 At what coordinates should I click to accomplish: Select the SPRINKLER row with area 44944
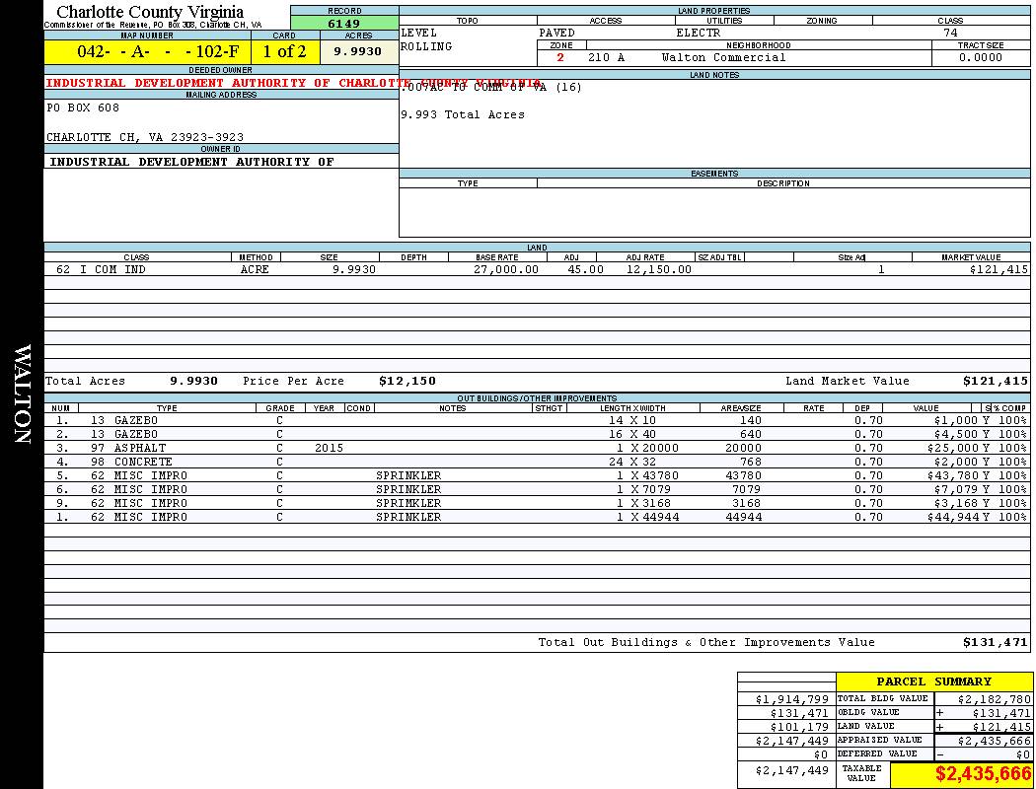click(408, 517)
